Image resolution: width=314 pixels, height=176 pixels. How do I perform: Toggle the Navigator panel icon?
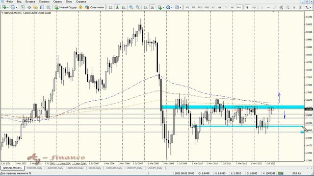click(x=36, y=7)
